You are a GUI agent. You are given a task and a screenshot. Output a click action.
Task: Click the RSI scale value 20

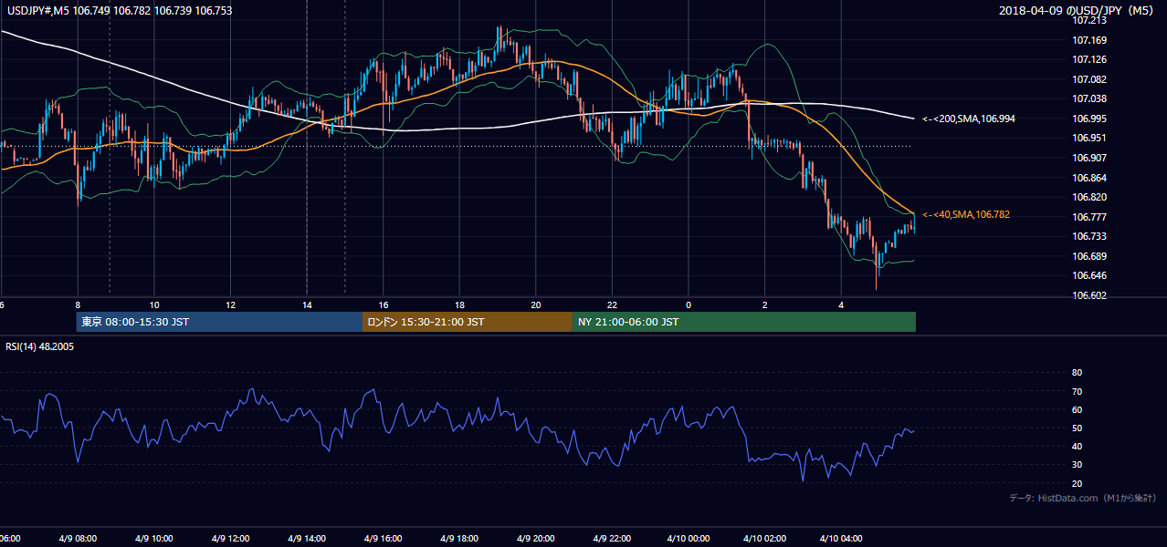(x=1077, y=484)
